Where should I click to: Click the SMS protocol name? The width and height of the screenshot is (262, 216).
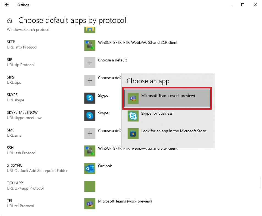(x=10, y=130)
